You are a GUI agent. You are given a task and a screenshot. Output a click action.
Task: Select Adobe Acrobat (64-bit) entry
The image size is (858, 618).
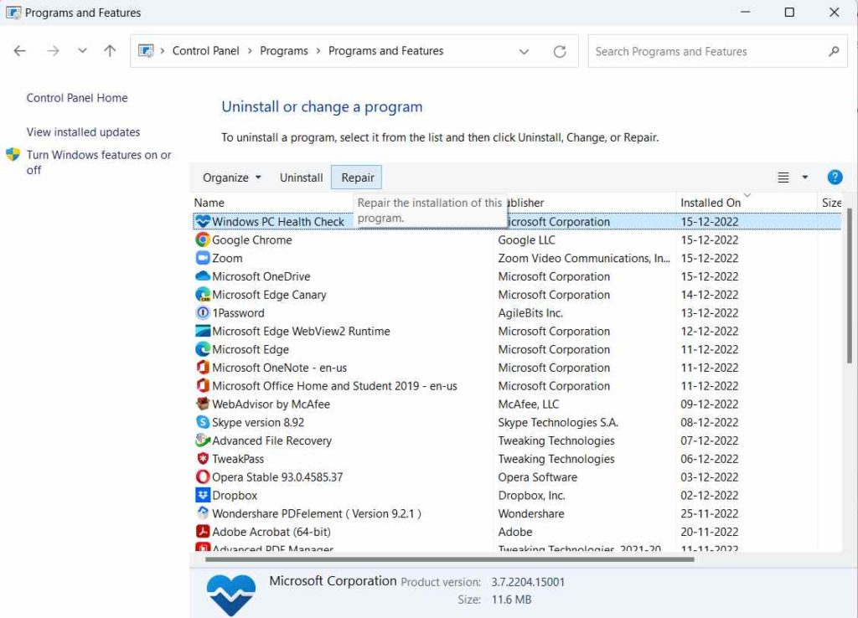271,532
